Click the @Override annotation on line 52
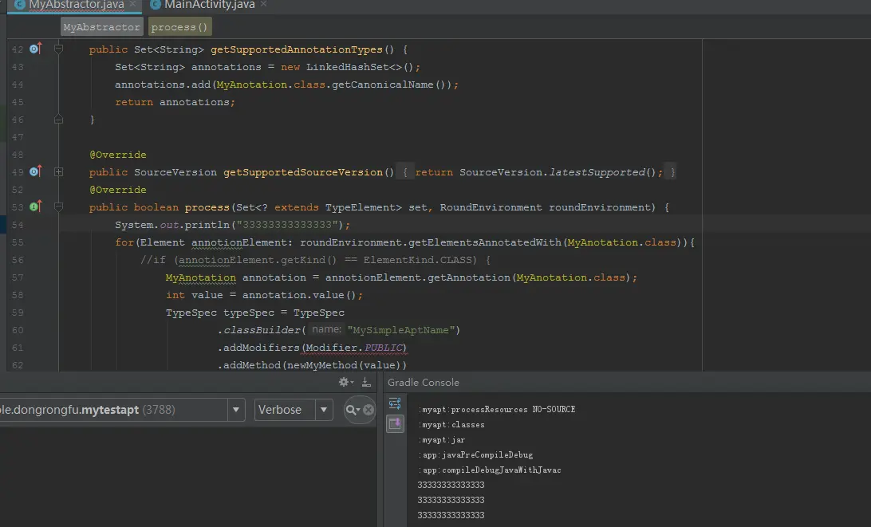Image resolution: width=871 pixels, height=527 pixels. [118, 190]
